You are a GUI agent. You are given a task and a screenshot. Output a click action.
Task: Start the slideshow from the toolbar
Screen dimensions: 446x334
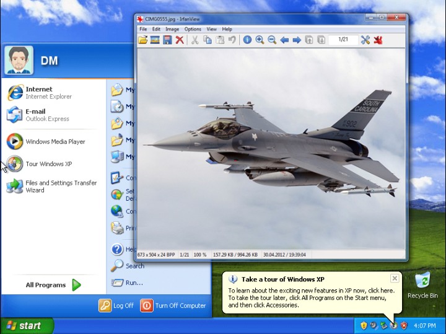click(x=155, y=40)
